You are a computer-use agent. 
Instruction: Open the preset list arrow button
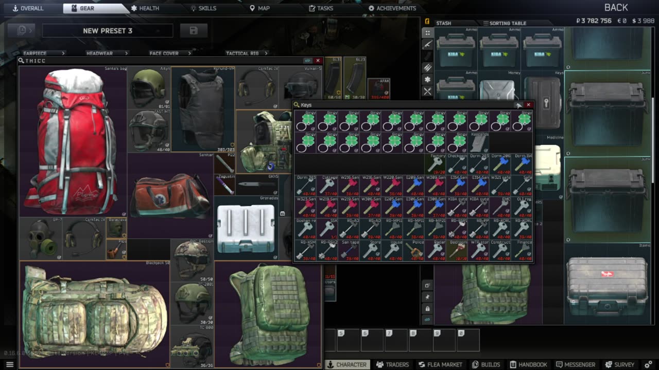22,31
